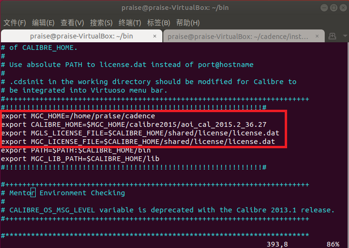Click the line 'export MGC_HOME=/home/praise/cadence'
The width and height of the screenshot is (349, 248).
click(78, 116)
